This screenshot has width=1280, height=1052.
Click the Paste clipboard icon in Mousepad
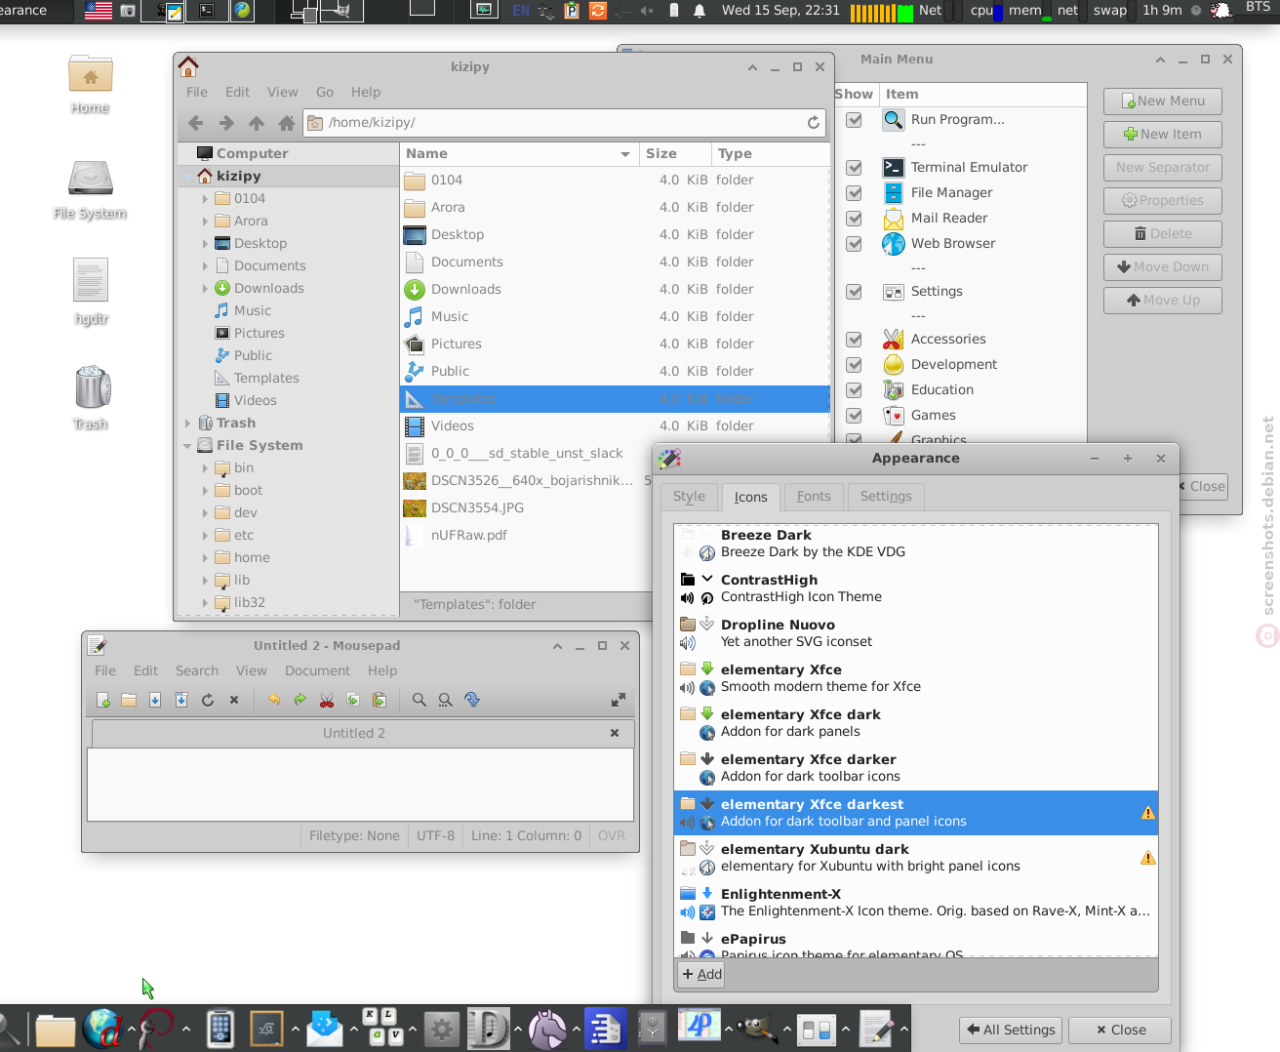click(x=380, y=700)
